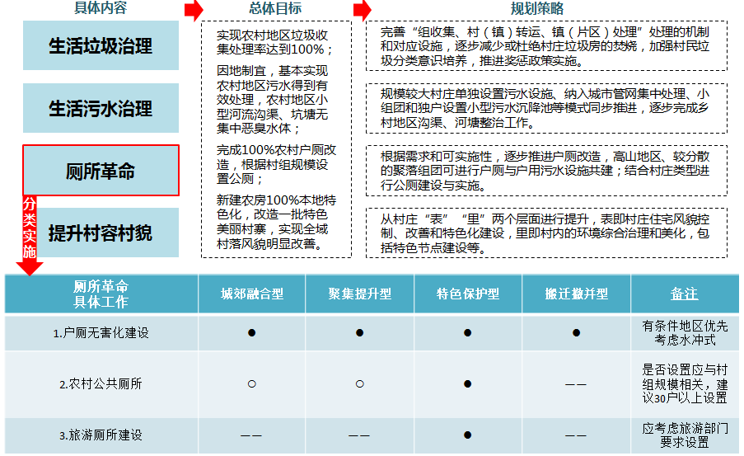Select the highlighted 厕所革命 box
The height and width of the screenshot is (456, 744).
(101, 171)
